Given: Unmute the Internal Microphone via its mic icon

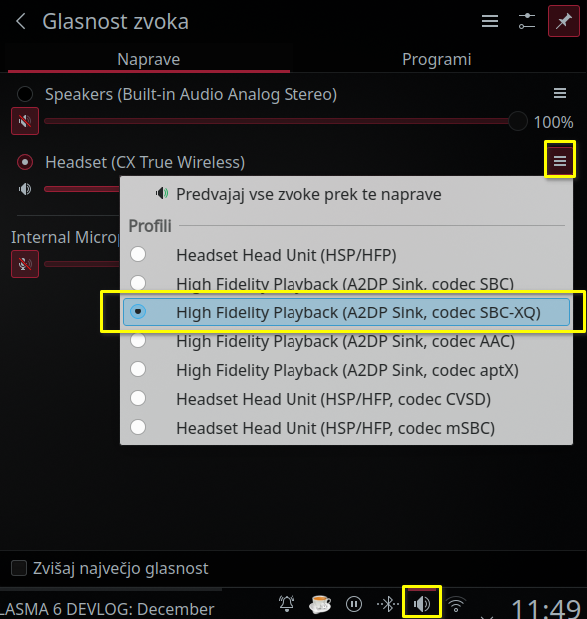Looking at the screenshot, I should 25,264.
